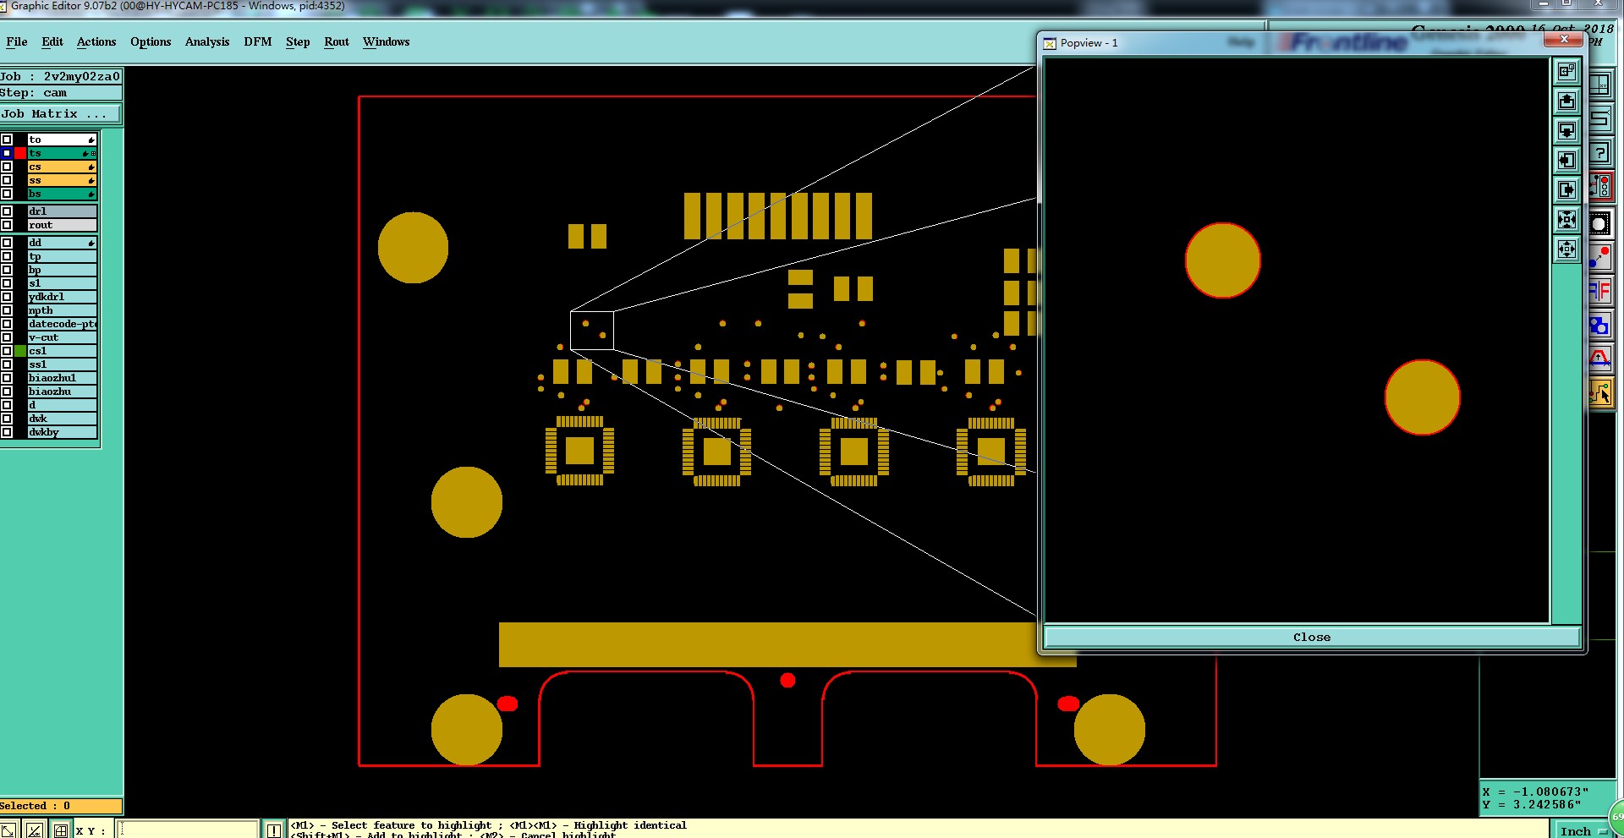Pan the Popview up with its arrow icon
The height and width of the screenshot is (838, 1624).
[x=1566, y=101]
